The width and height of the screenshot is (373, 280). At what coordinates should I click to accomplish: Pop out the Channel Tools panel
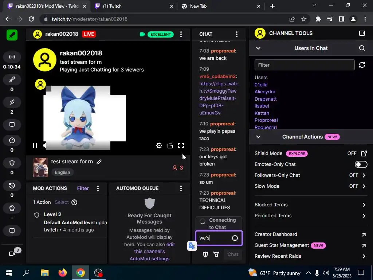[362, 33]
